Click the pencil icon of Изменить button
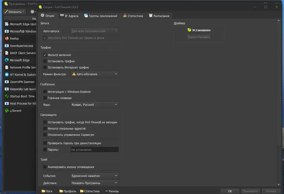 [6, 12]
